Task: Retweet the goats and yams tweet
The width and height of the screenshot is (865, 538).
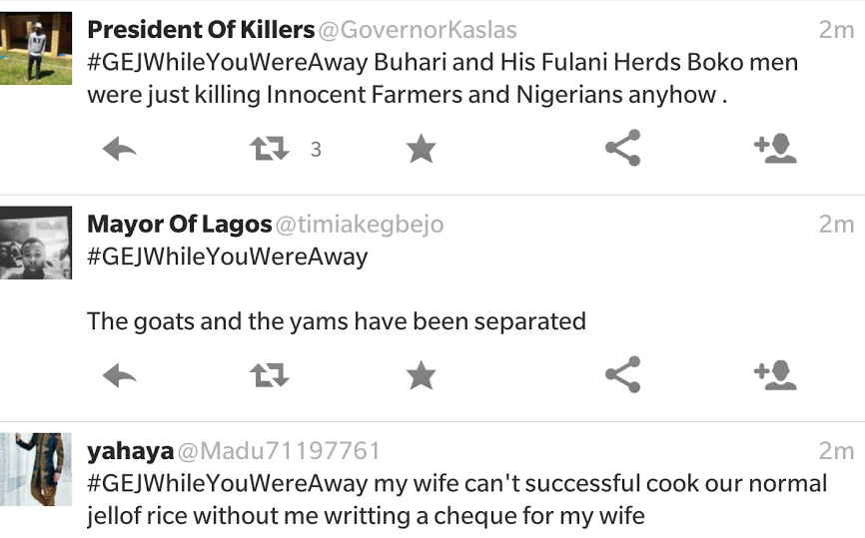Action: (269, 376)
